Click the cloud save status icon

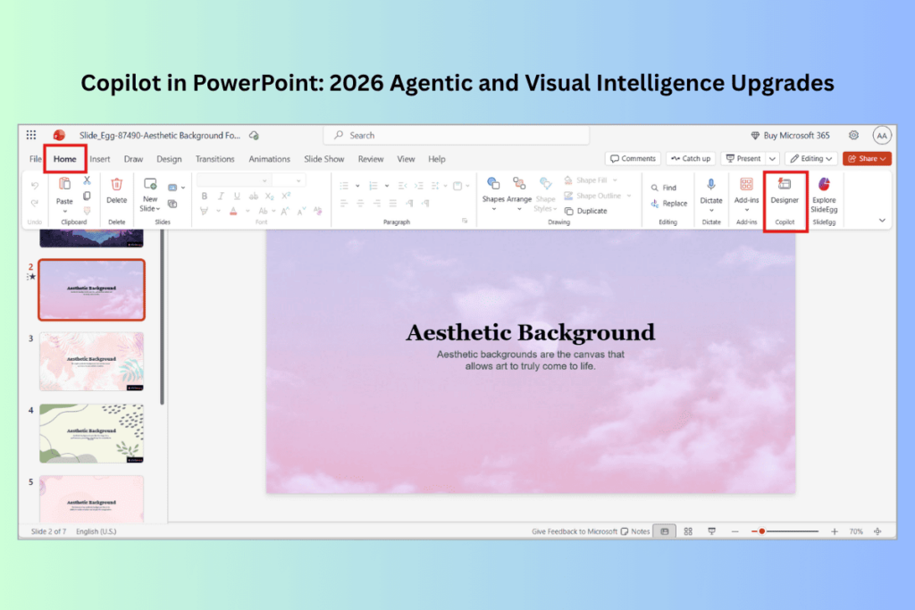(254, 135)
